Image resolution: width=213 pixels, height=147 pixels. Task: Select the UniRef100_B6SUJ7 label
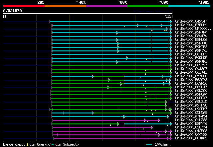[191, 87]
